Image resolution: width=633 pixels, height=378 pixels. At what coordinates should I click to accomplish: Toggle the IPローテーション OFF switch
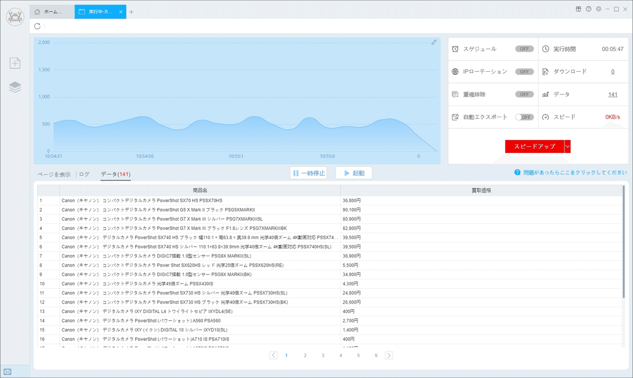point(524,71)
